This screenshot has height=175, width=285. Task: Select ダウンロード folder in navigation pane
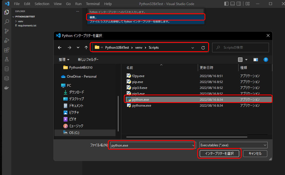pos(76,92)
